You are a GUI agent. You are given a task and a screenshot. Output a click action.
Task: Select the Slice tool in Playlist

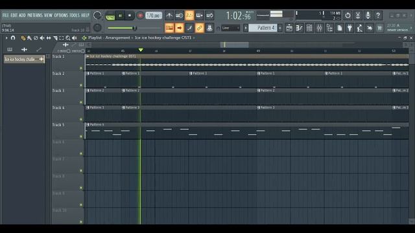55,38
